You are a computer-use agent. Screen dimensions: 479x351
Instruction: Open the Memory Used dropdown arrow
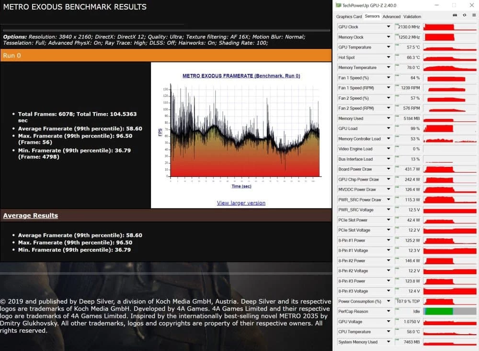click(x=388, y=118)
